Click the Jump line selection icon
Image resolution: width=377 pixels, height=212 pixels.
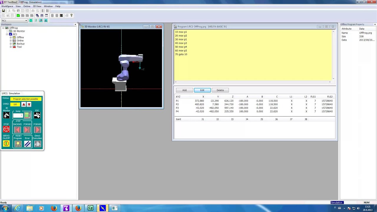pyautogui.click(x=27, y=115)
